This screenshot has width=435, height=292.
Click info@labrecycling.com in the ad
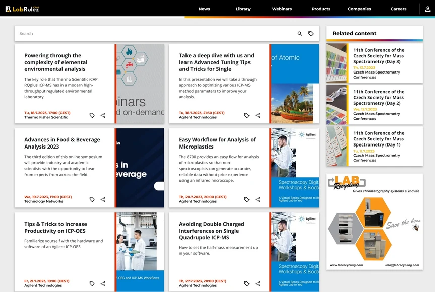pos(402,265)
